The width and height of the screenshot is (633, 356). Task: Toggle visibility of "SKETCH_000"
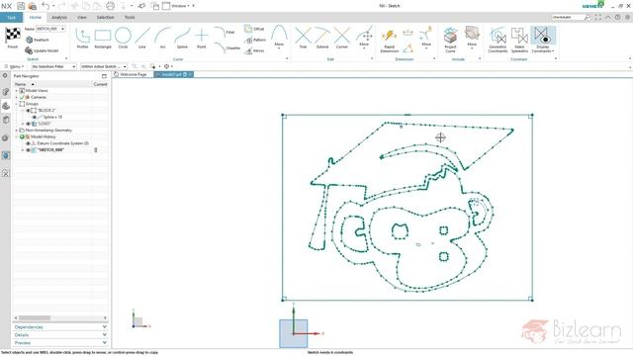tap(29, 150)
